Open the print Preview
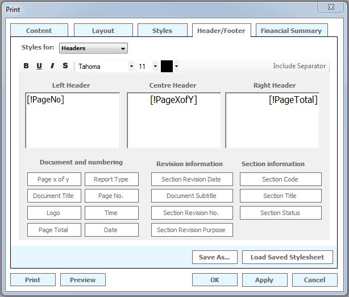Image resolution: width=349 pixels, height=297 pixels. pos(83,280)
